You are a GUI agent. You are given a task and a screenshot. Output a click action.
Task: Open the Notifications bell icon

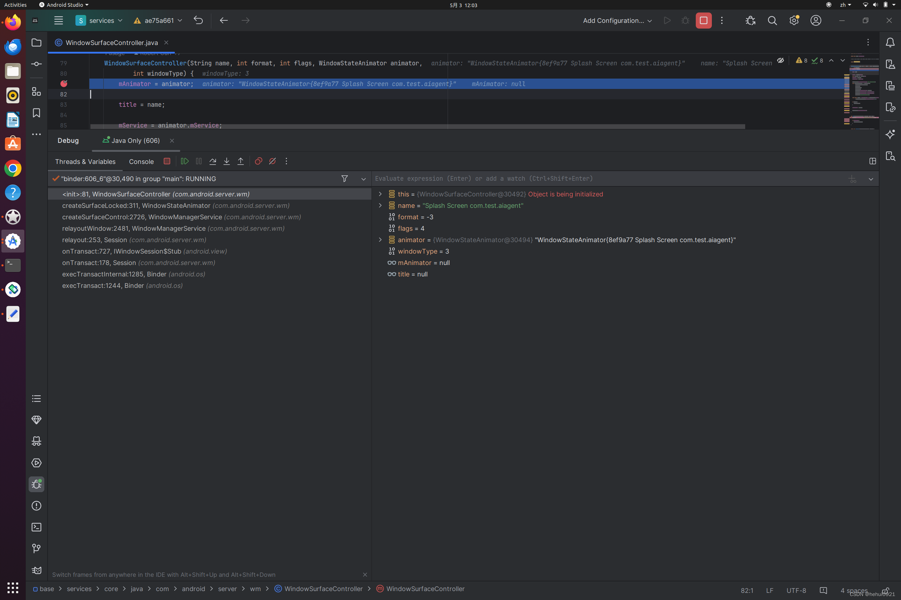tap(890, 42)
